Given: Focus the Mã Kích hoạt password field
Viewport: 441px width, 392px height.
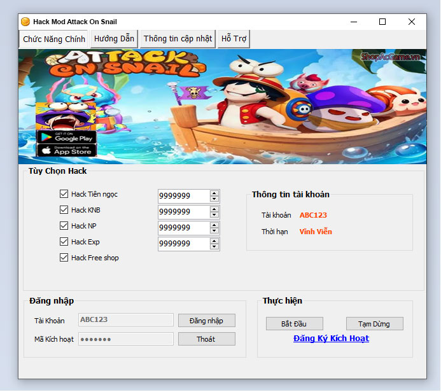Looking at the screenshot, I should (126, 339).
